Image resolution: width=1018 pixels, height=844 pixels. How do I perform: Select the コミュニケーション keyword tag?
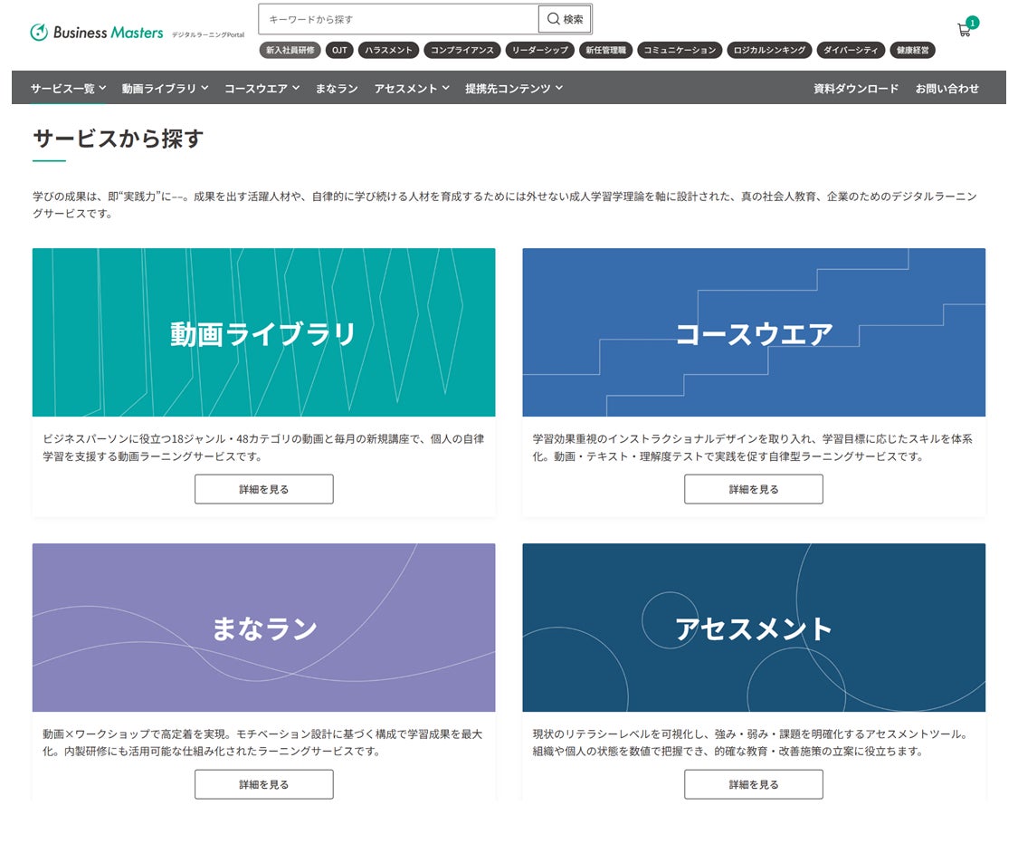click(x=680, y=50)
